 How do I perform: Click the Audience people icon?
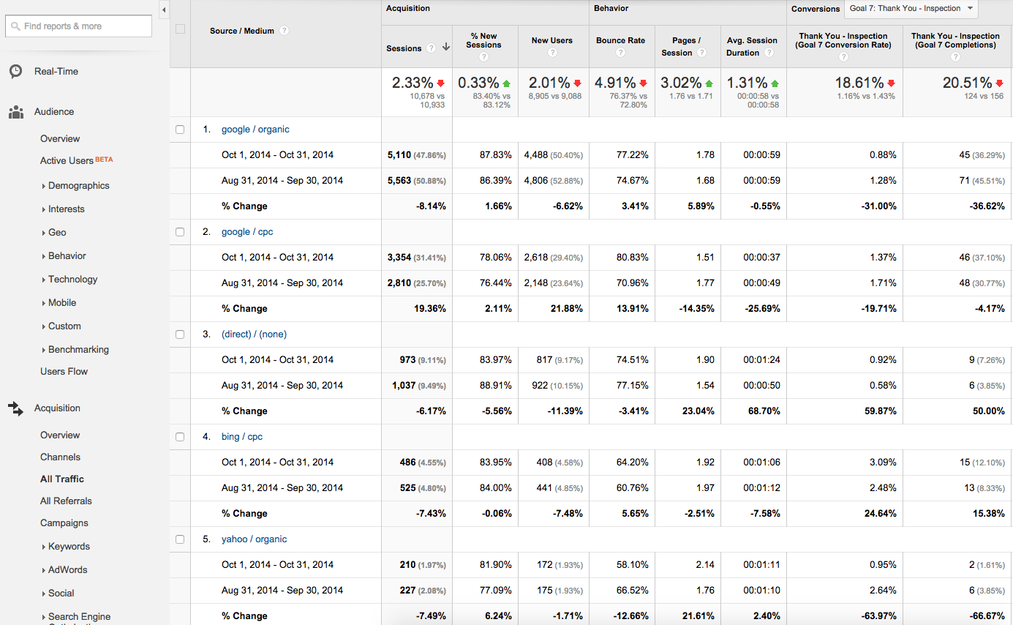pos(15,112)
